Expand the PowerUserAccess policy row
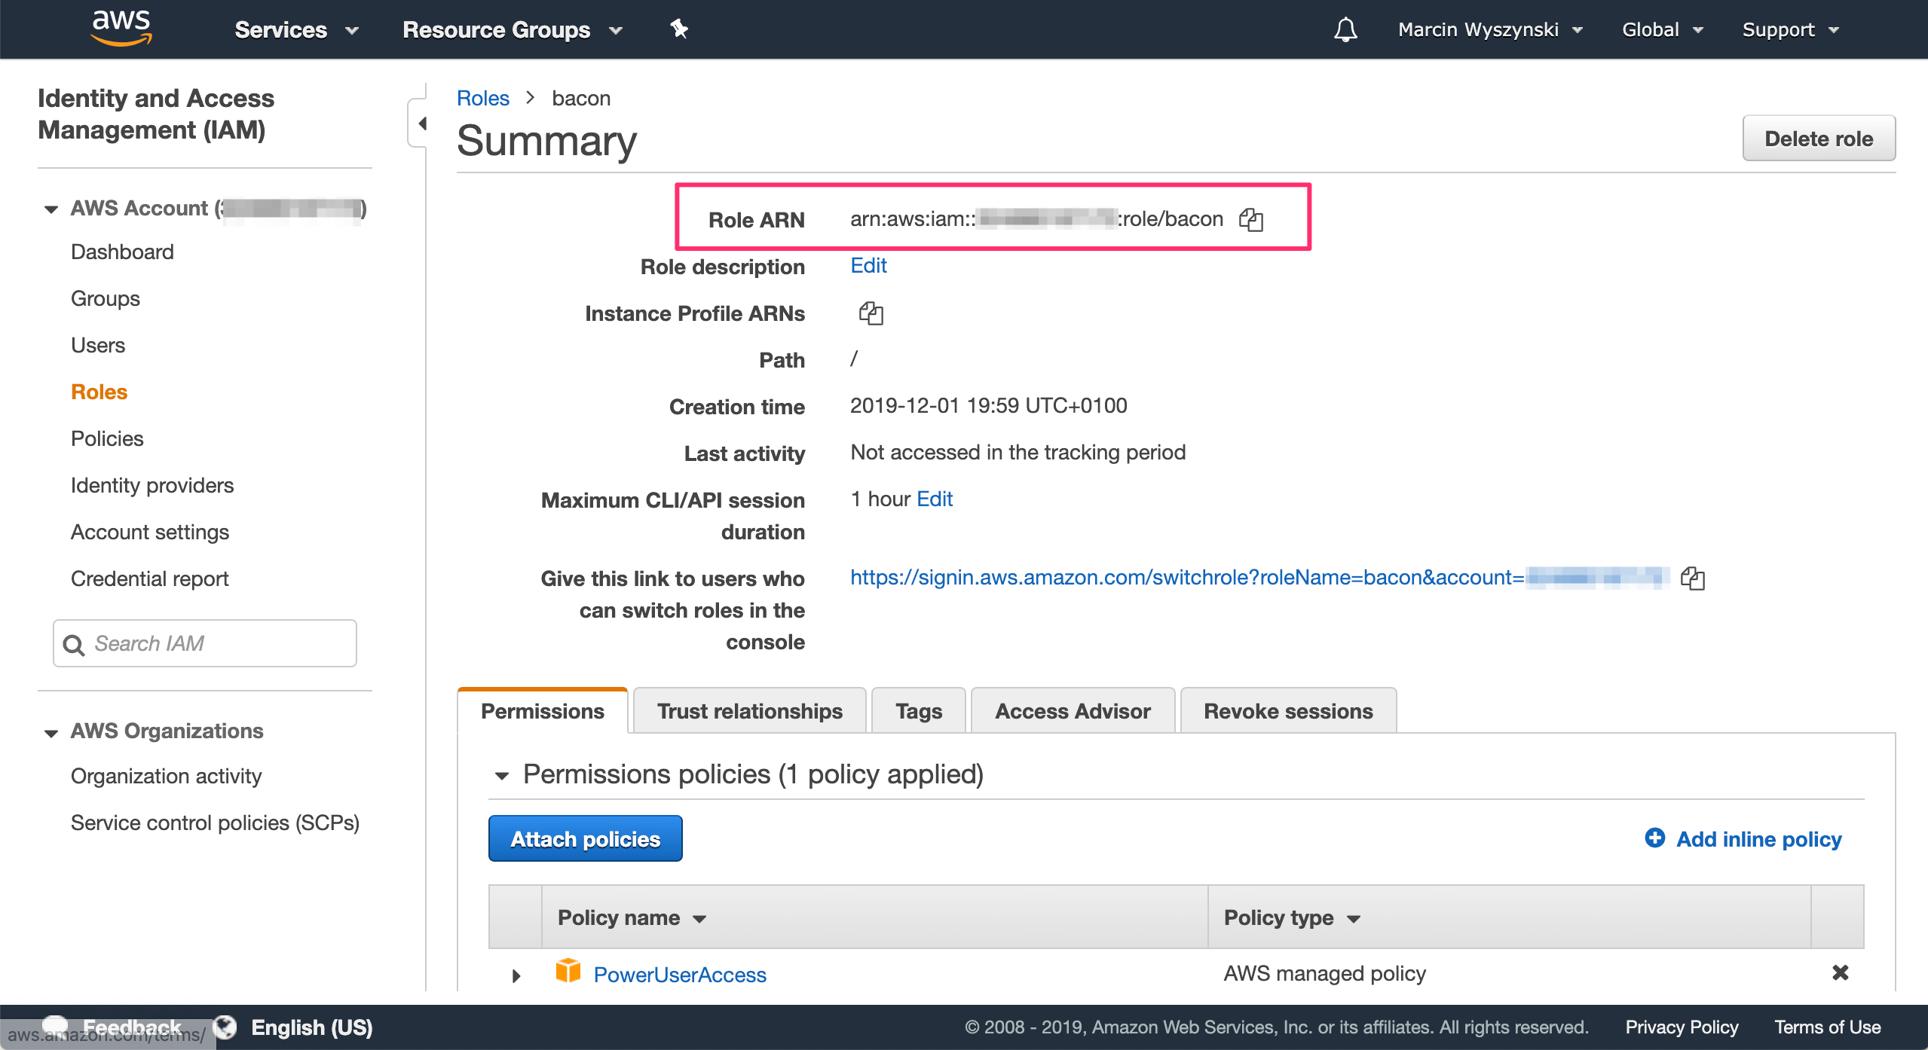Image resolution: width=1928 pixels, height=1050 pixels. [x=516, y=975]
